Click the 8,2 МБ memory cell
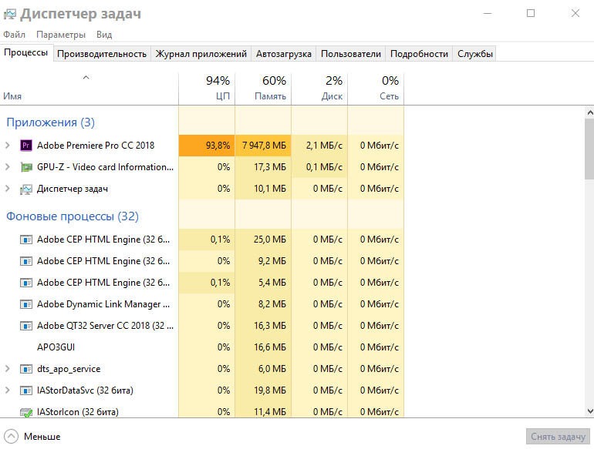The height and width of the screenshot is (449, 594). pos(263,304)
